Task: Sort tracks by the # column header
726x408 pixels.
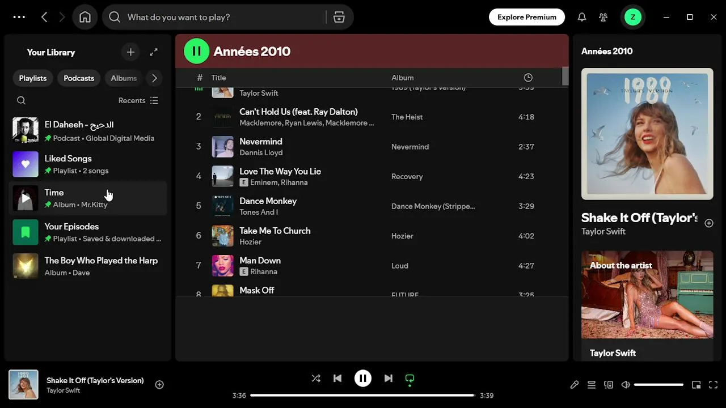Action: (200, 78)
